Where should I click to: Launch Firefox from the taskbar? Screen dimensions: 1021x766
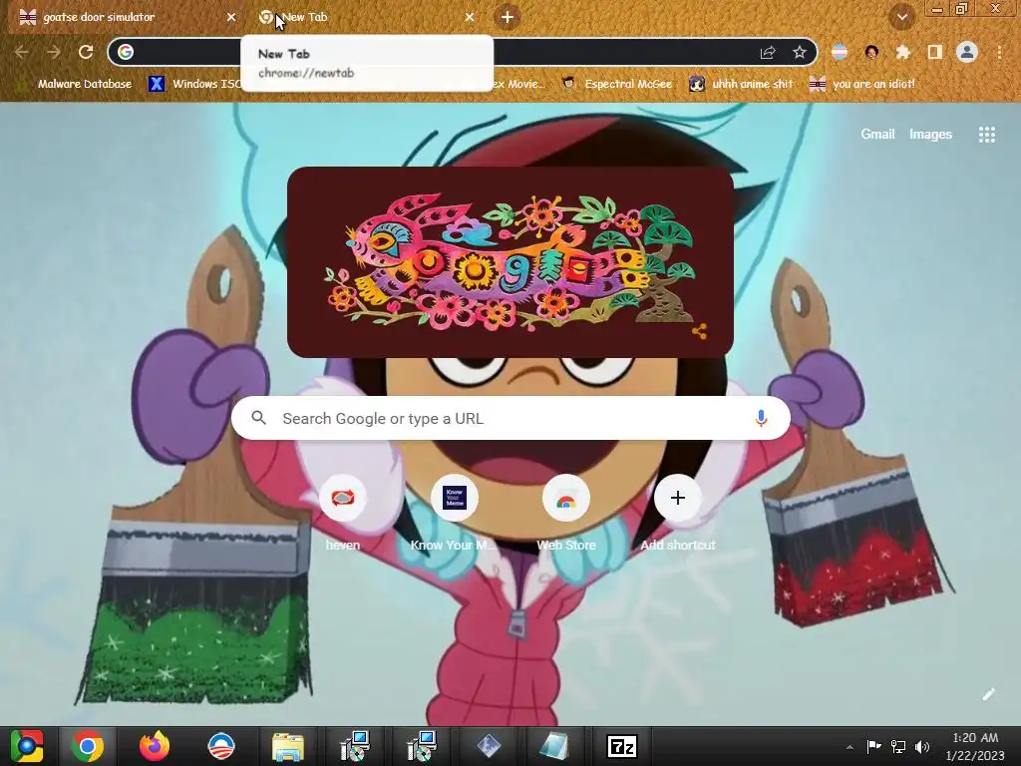point(155,746)
